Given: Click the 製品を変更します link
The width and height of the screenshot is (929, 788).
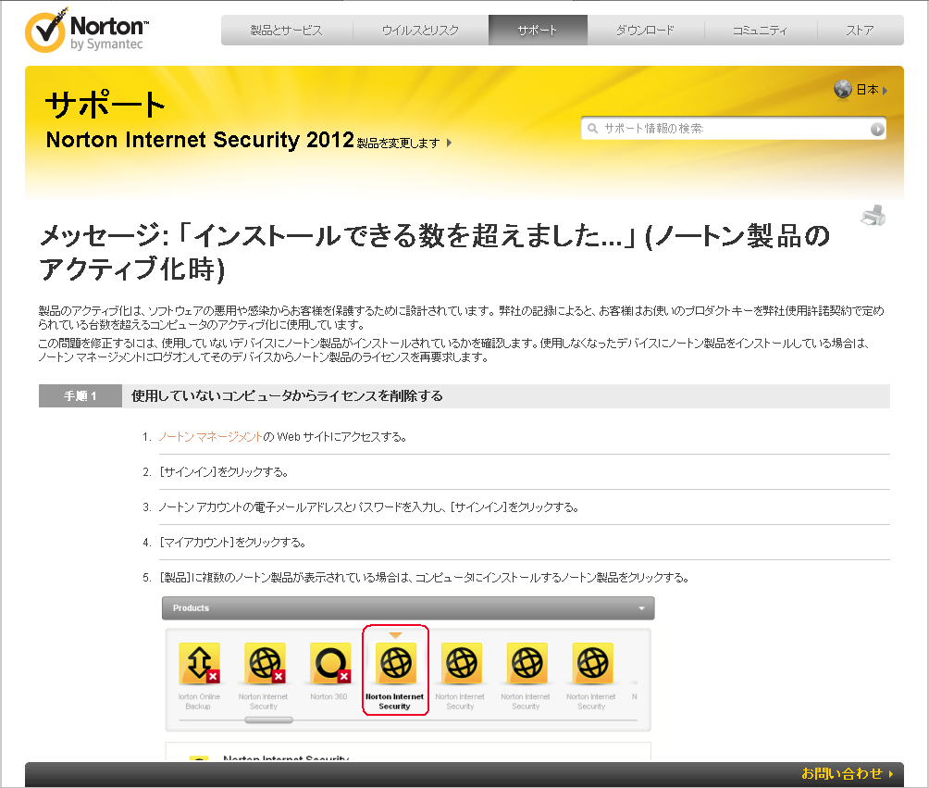Looking at the screenshot, I should [398, 143].
